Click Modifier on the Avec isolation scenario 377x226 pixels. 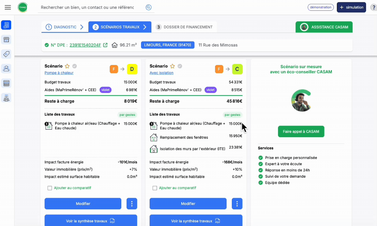coord(188,204)
